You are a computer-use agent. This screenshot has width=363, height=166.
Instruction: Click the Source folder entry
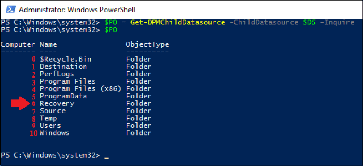pos(53,111)
